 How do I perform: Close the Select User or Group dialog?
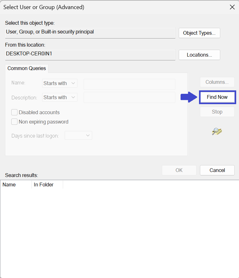232,7
